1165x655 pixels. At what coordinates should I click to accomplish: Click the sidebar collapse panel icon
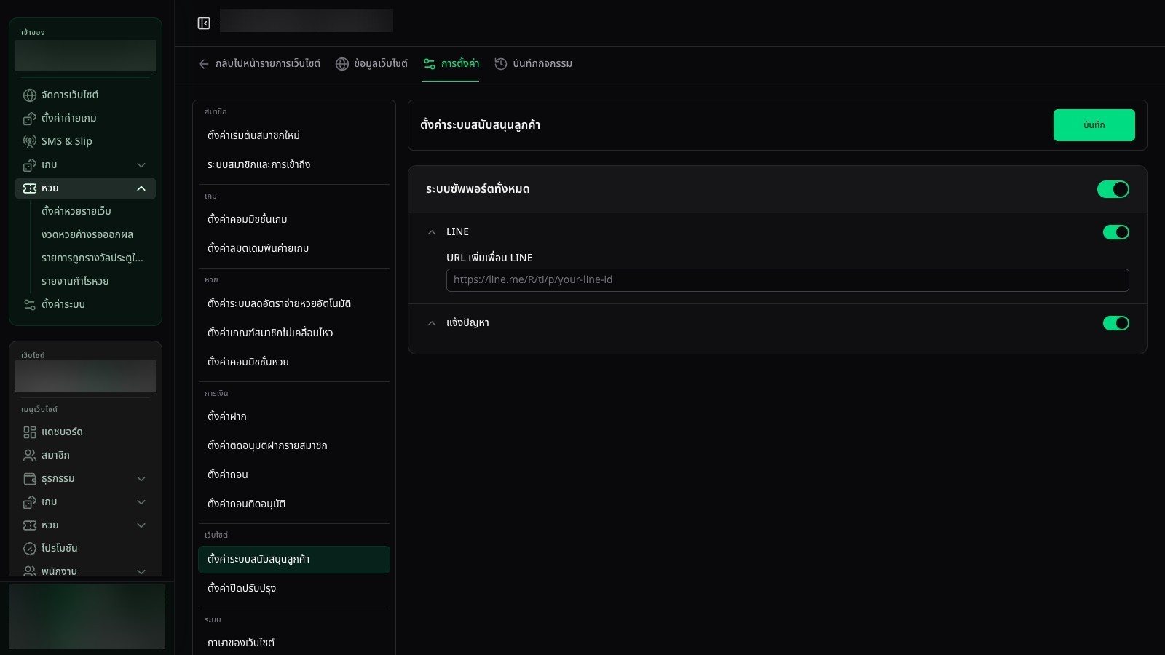pyautogui.click(x=204, y=23)
